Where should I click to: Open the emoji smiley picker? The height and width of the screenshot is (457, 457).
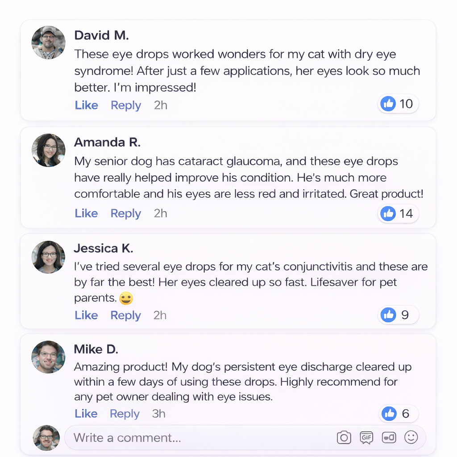(411, 438)
